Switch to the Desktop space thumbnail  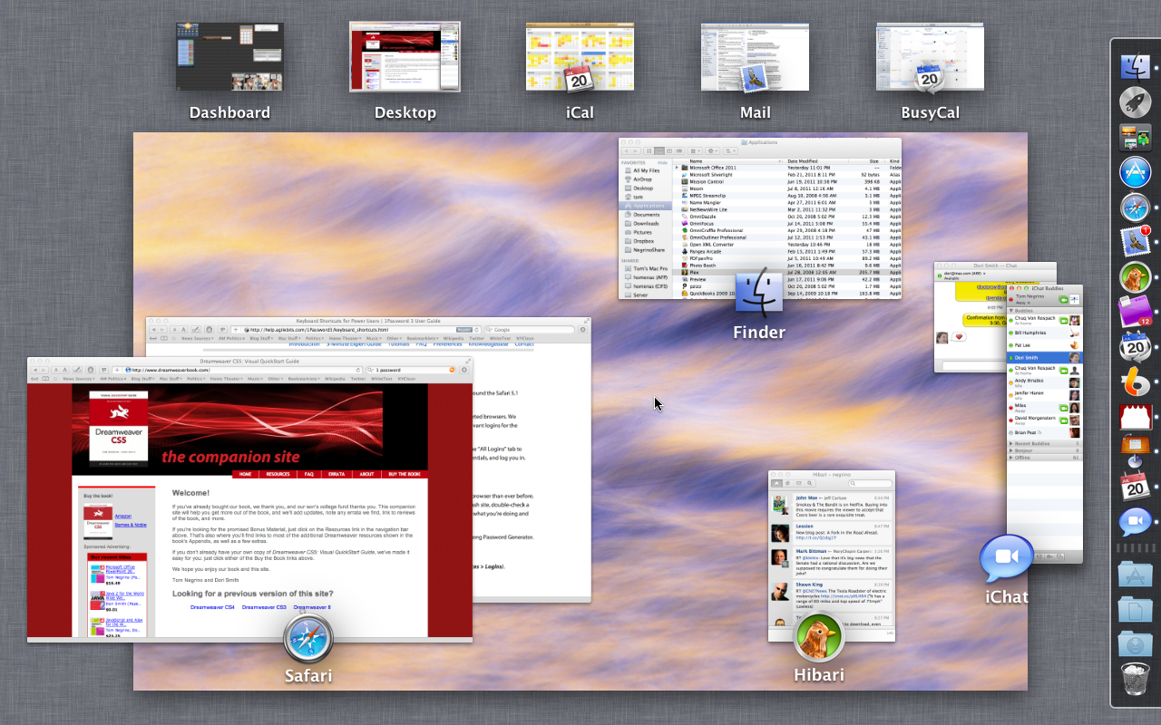click(x=405, y=56)
